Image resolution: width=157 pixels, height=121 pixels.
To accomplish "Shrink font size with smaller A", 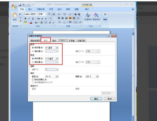I will pos(53,23).
